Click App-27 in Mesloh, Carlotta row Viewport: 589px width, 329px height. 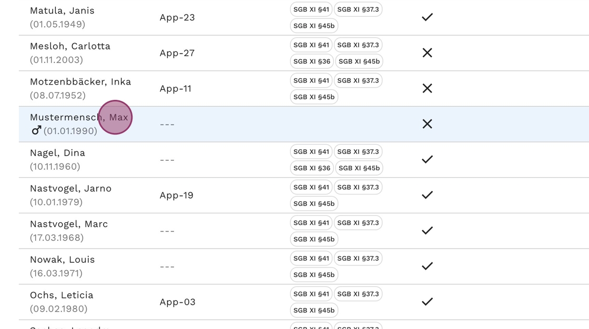click(177, 53)
